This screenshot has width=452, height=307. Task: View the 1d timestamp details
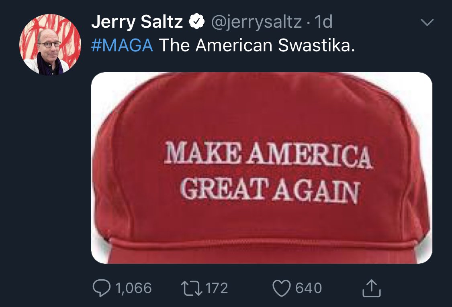[x=323, y=22]
